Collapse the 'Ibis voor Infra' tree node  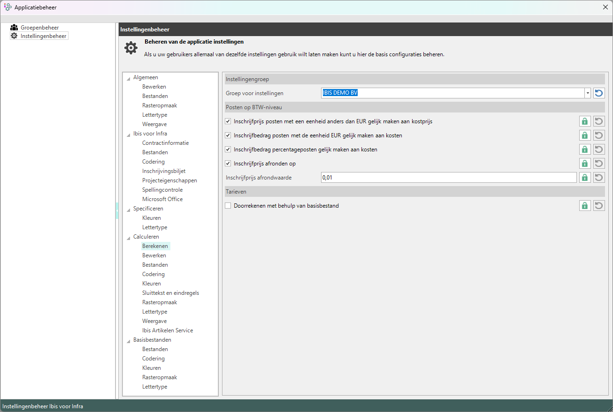tap(129, 134)
